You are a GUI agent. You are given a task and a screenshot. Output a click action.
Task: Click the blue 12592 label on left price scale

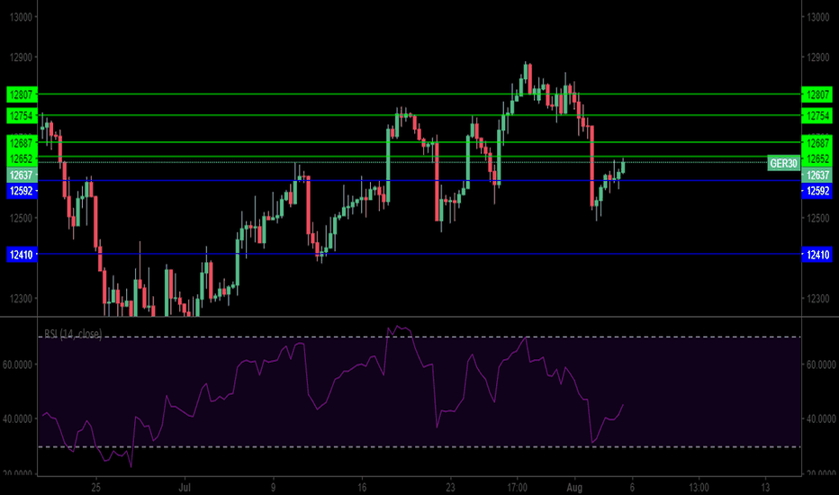22,191
